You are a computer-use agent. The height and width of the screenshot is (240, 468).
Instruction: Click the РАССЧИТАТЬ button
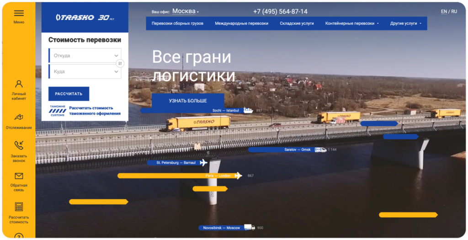(69, 94)
